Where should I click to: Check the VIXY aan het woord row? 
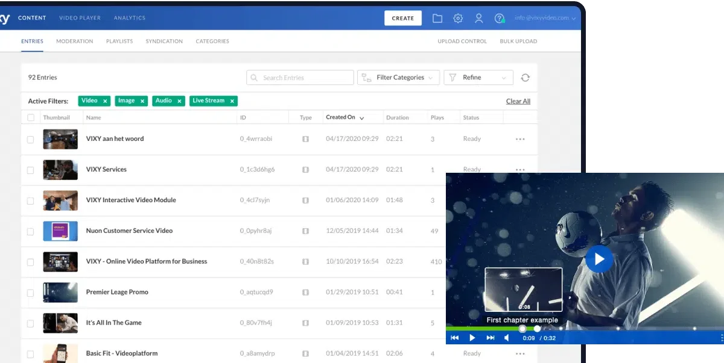(x=30, y=139)
